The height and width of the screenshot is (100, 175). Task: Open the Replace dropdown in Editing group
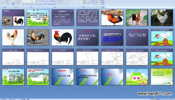[x=102, y=2]
